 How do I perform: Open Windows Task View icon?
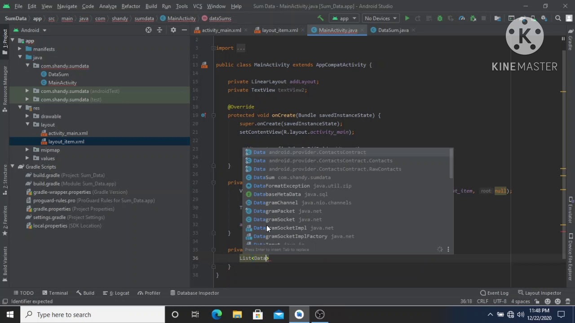click(195, 314)
